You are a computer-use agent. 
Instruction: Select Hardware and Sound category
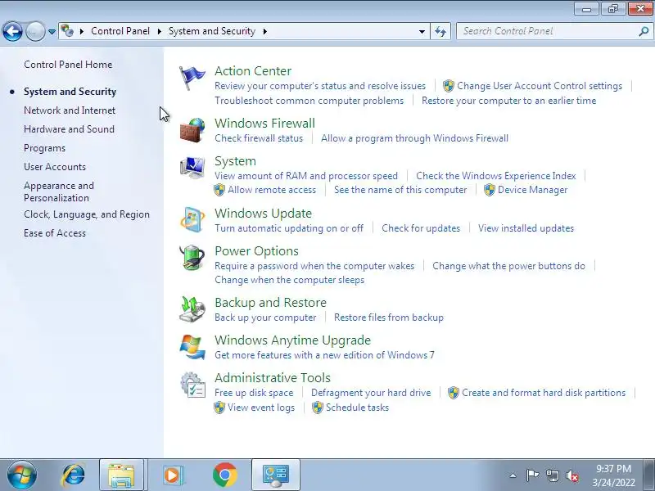[x=69, y=129]
